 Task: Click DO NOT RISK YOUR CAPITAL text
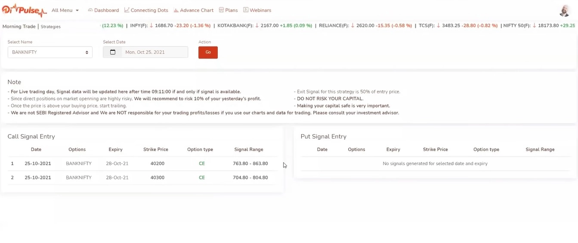[330, 99]
